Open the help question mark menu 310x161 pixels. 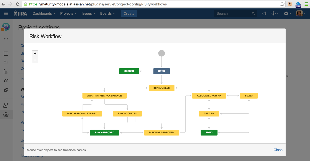pos(275,14)
